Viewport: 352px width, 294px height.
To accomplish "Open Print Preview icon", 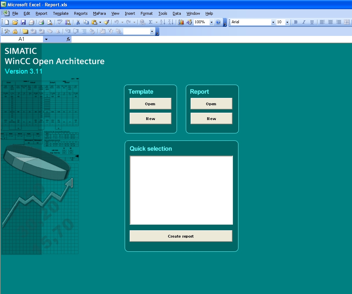I will click(50, 22).
